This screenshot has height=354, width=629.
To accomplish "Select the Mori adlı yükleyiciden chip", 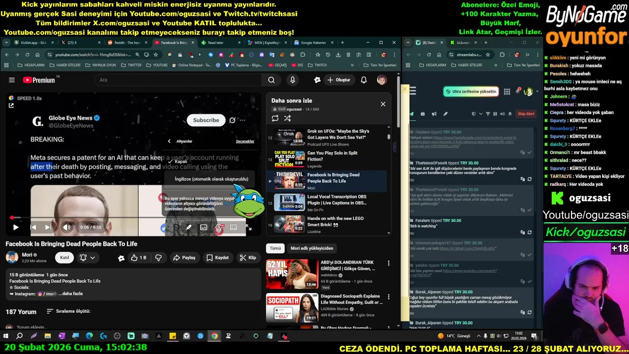I will coord(312,248).
